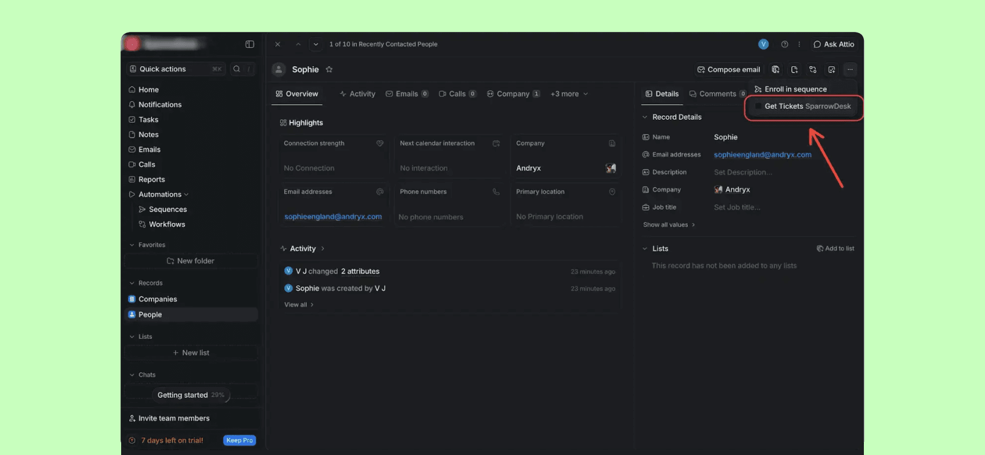Select Get Tickets SparrowDesk menu item
The width and height of the screenshot is (985, 455).
pyautogui.click(x=803, y=107)
